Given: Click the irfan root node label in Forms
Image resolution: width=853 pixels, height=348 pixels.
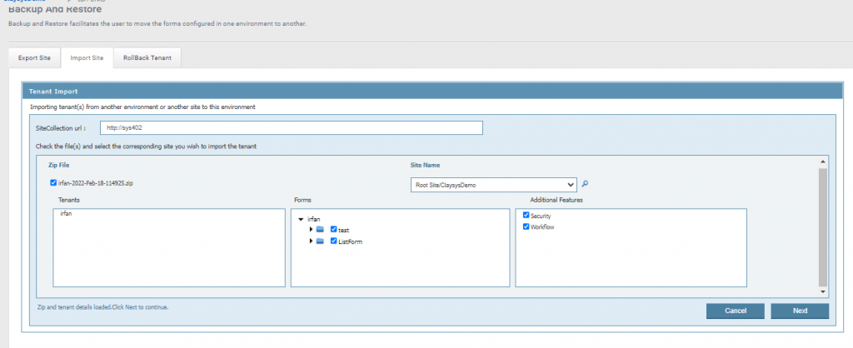Looking at the screenshot, I should click(314, 219).
